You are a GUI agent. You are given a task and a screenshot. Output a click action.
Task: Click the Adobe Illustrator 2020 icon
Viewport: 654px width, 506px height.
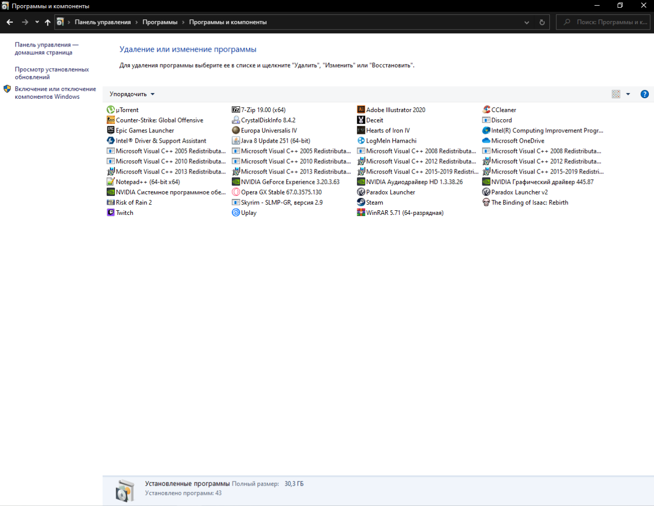(361, 109)
